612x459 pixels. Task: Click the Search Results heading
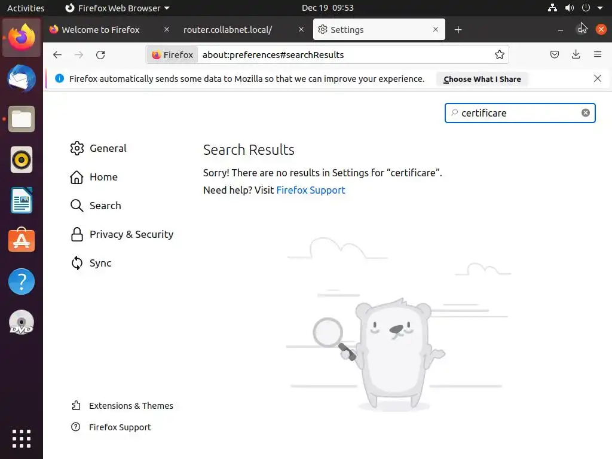click(x=249, y=150)
